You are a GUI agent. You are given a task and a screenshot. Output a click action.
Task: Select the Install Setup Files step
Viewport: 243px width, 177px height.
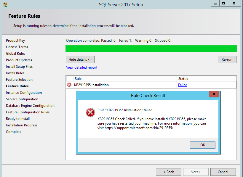pos(19,67)
